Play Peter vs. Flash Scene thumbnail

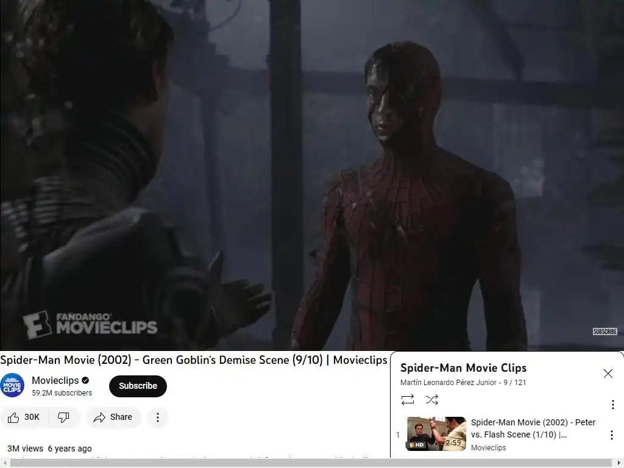point(436,434)
